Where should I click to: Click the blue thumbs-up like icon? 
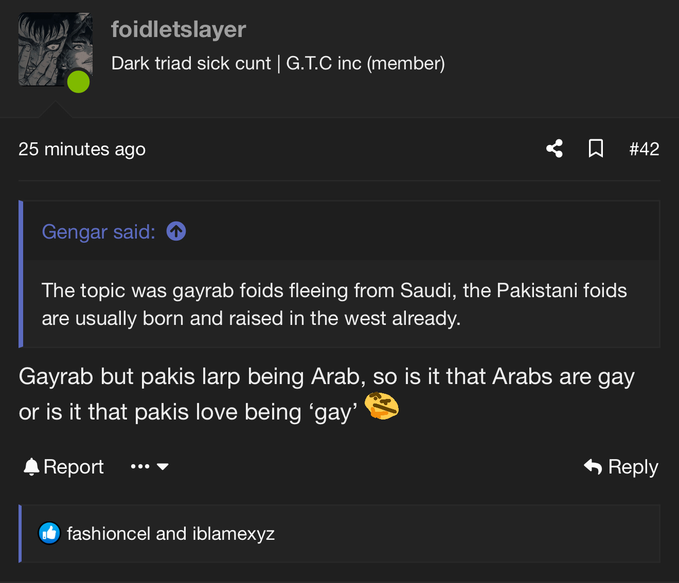49,534
